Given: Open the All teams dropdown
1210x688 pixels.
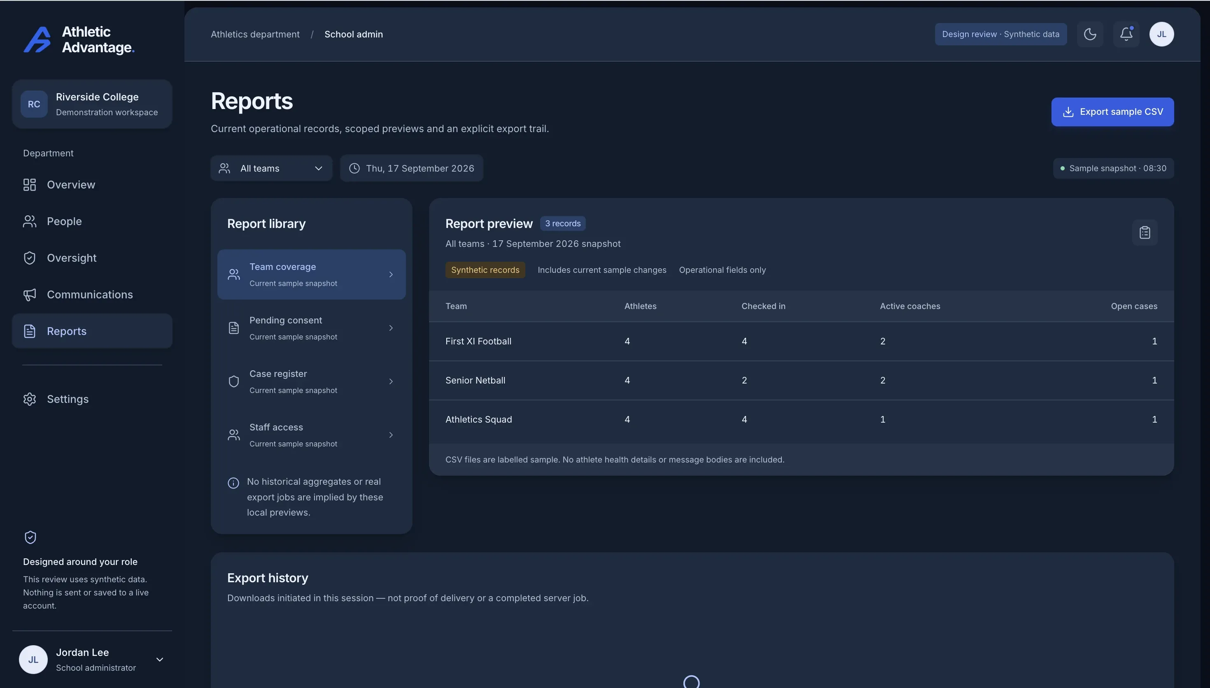Looking at the screenshot, I should click(x=271, y=168).
